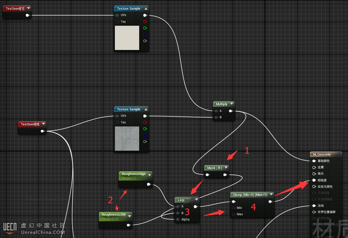348x238 pixels.
Task: Expand the Multiply node's preview arrow
Action: 231,104
